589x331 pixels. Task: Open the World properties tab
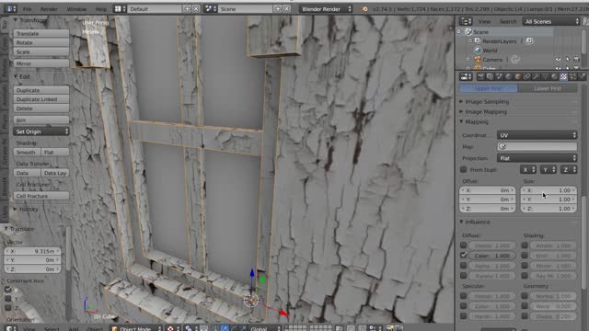pos(508,76)
